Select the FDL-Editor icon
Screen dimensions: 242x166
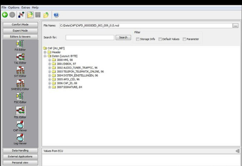pyautogui.click(x=20, y=111)
